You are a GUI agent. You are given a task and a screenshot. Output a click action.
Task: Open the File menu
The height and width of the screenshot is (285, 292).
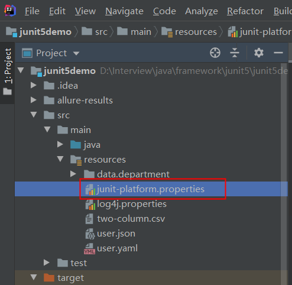click(x=32, y=11)
